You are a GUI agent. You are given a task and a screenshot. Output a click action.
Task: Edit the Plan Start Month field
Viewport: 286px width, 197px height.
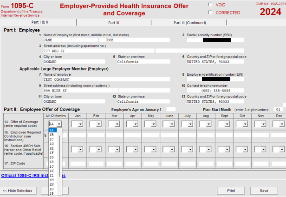pyautogui.click(x=278, y=109)
